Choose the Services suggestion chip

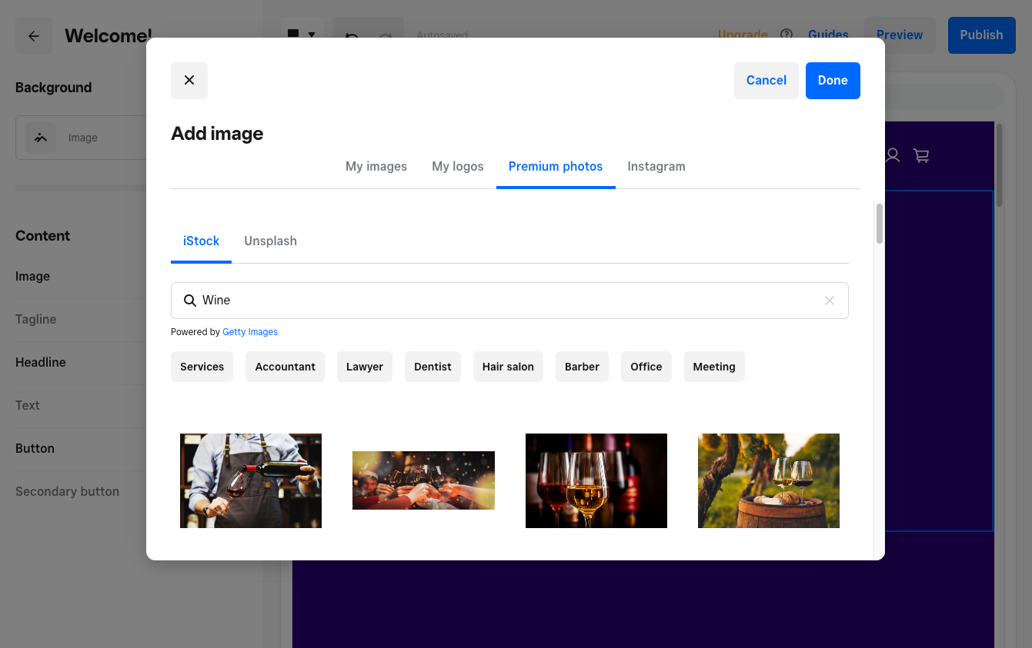click(202, 367)
